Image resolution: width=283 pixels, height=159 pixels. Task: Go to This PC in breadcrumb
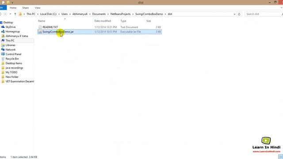tap(31, 14)
